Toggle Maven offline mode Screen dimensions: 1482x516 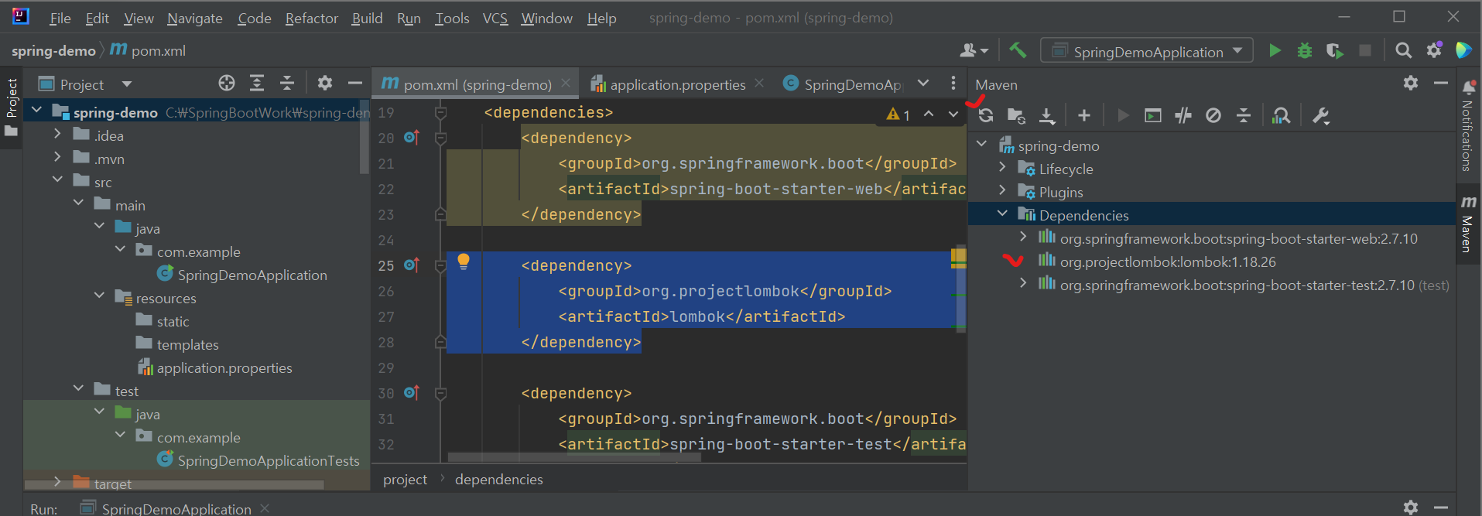(x=1183, y=116)
